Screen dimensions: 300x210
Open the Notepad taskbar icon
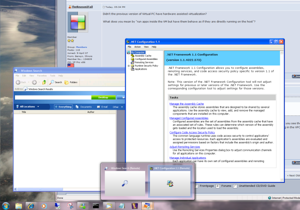tap(121, 206)
